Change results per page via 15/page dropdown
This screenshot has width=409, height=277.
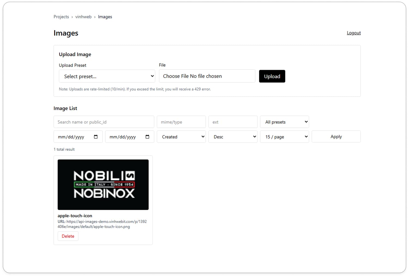point(284,137)
